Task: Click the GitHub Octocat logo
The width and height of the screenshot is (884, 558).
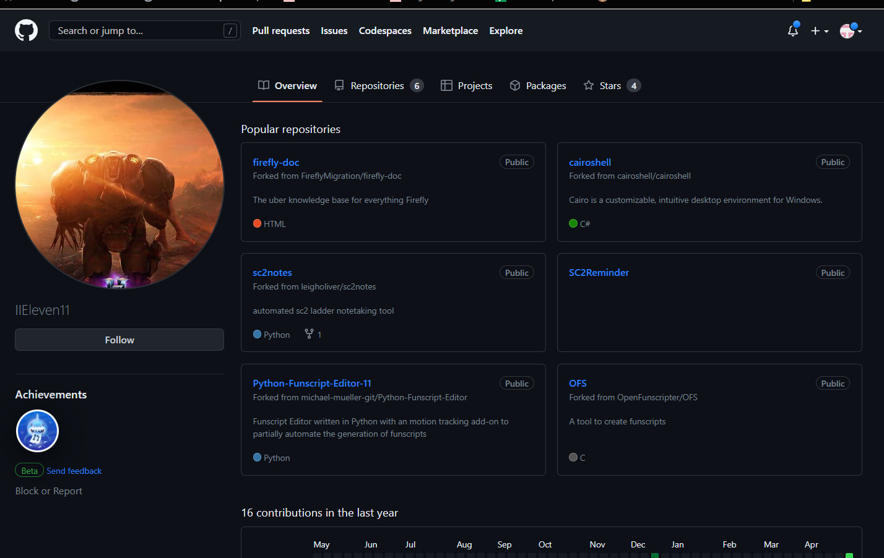Action: tap(26, 30)
